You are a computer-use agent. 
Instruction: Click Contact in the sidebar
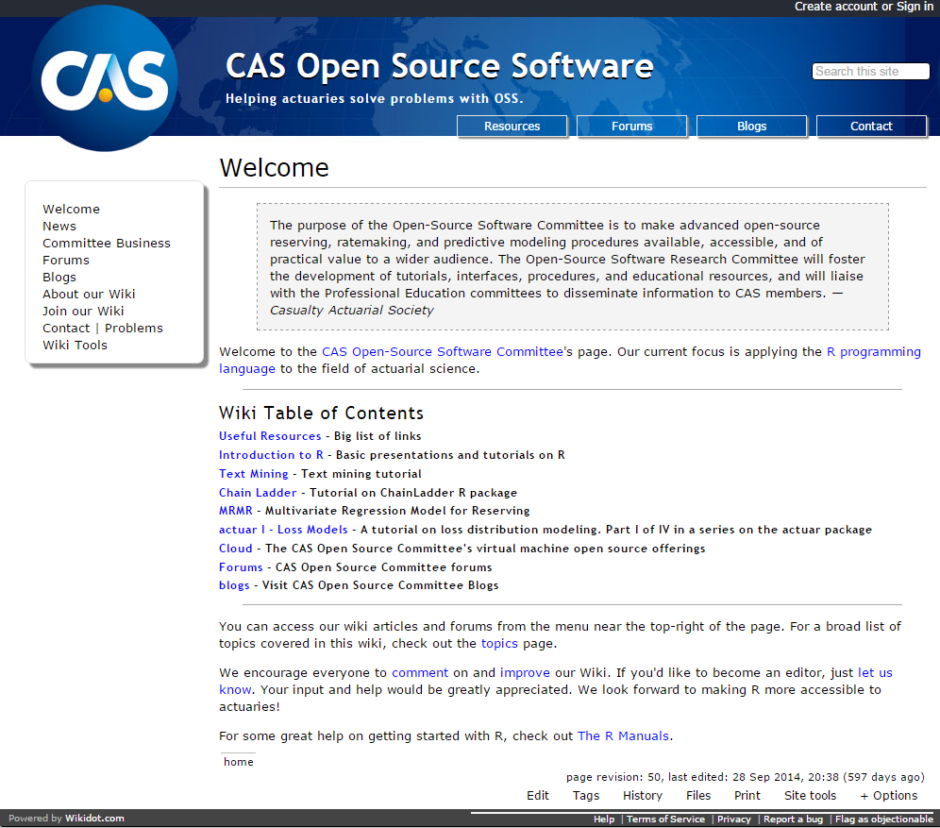(x=66, y=328)
